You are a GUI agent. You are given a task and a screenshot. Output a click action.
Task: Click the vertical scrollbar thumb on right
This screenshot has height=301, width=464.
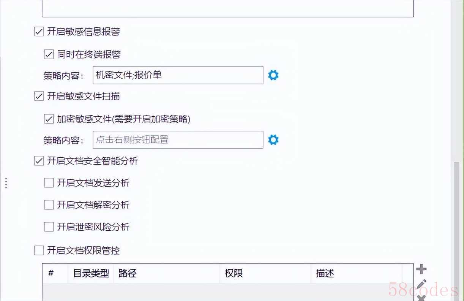point(457,228)
